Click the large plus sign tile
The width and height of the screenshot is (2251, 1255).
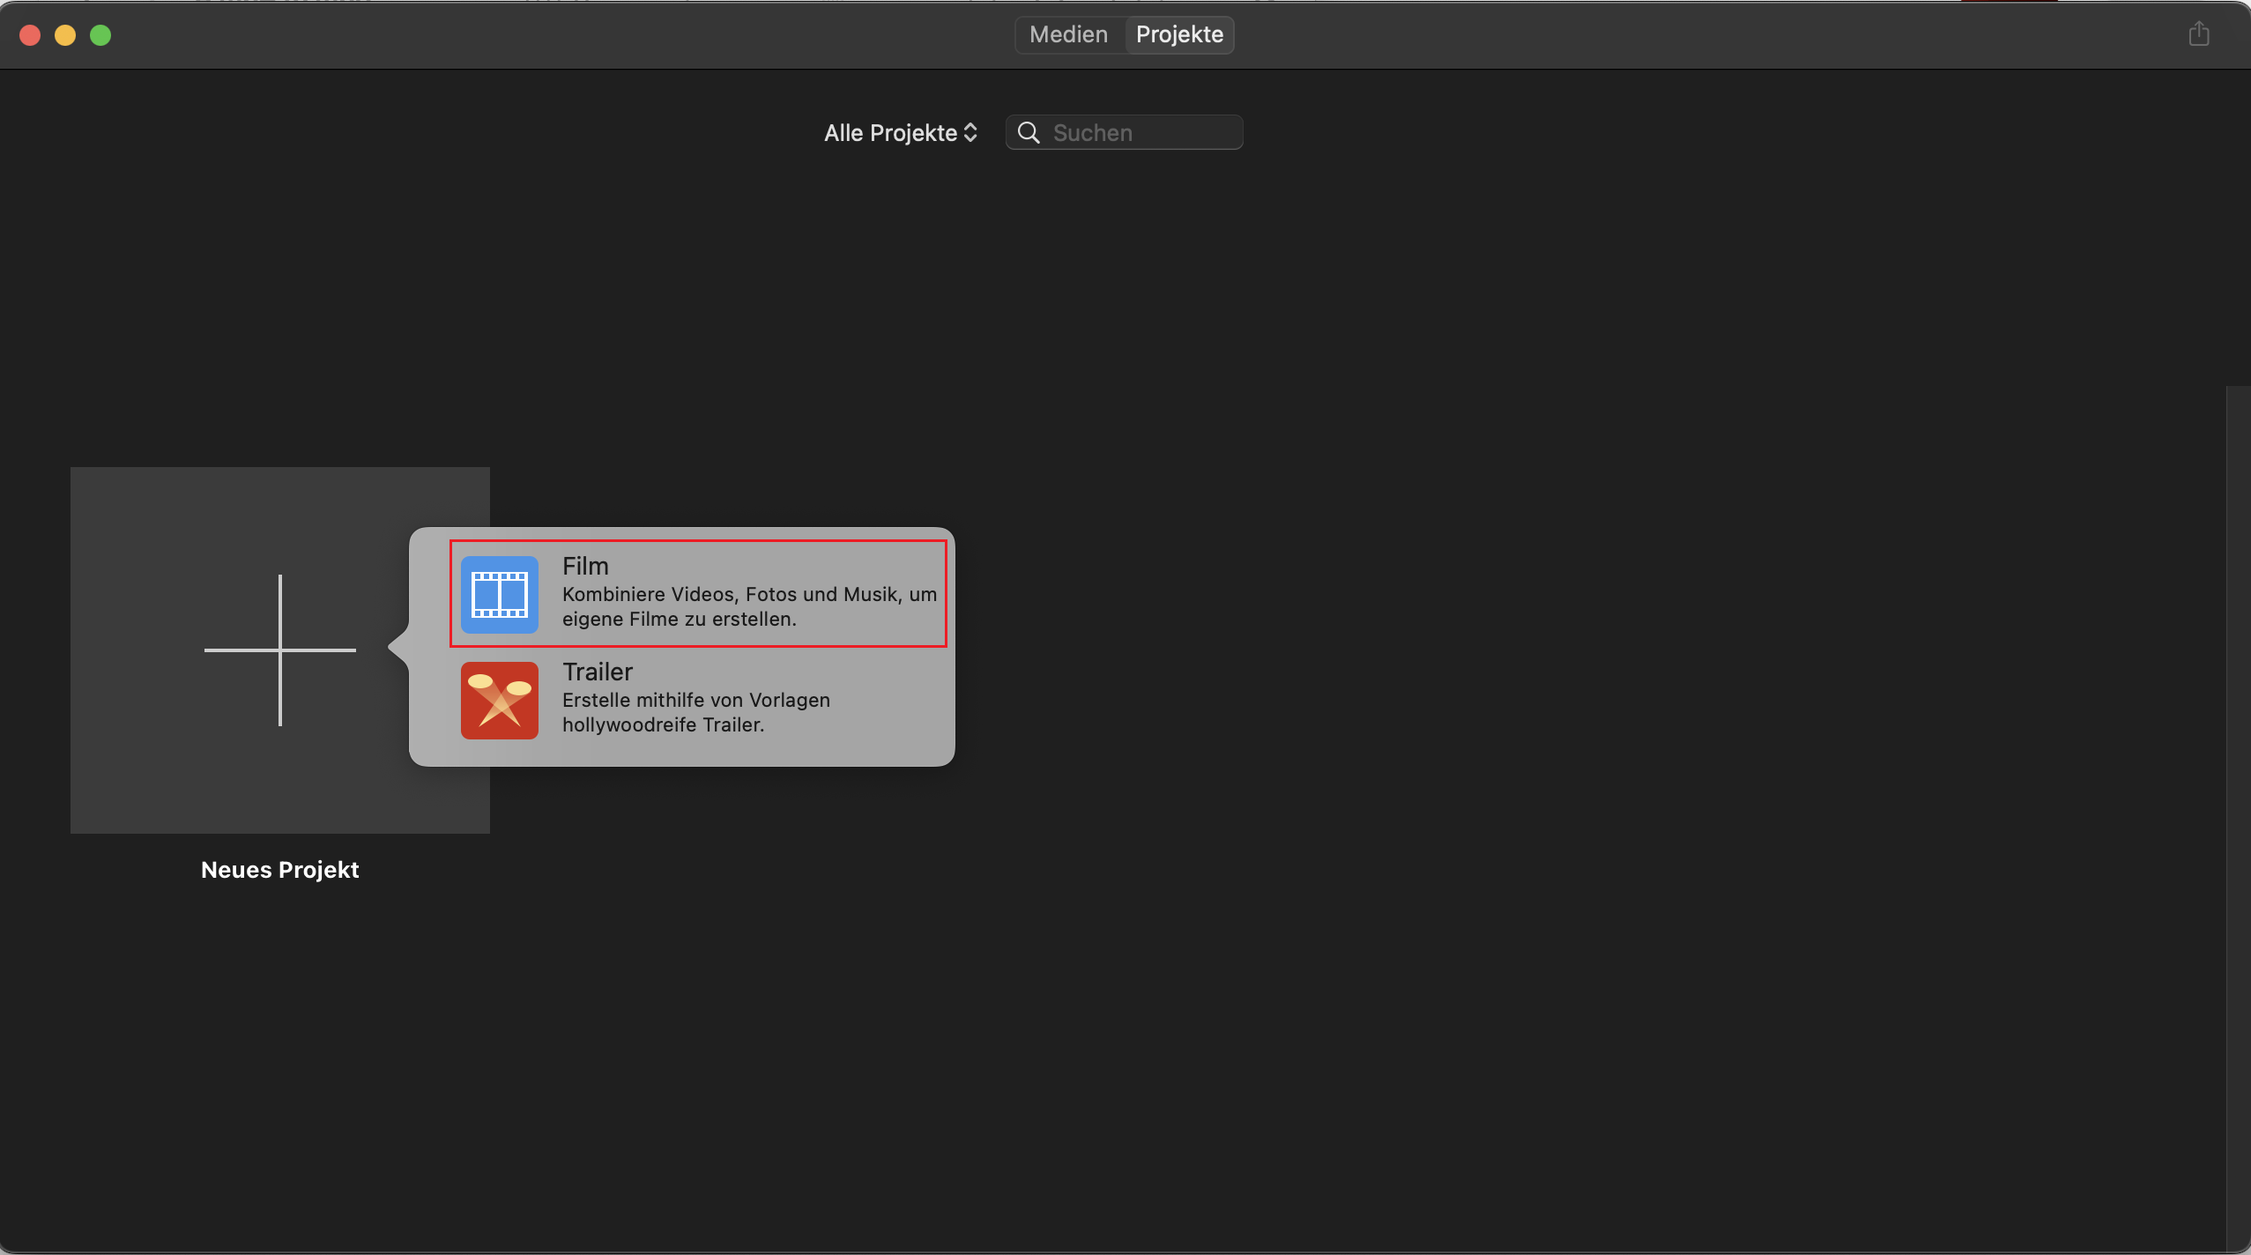point(279,650)
